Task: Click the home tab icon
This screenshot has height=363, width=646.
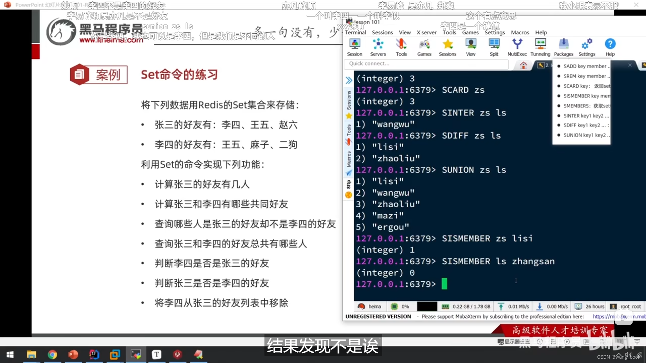Action: [523, 65]
